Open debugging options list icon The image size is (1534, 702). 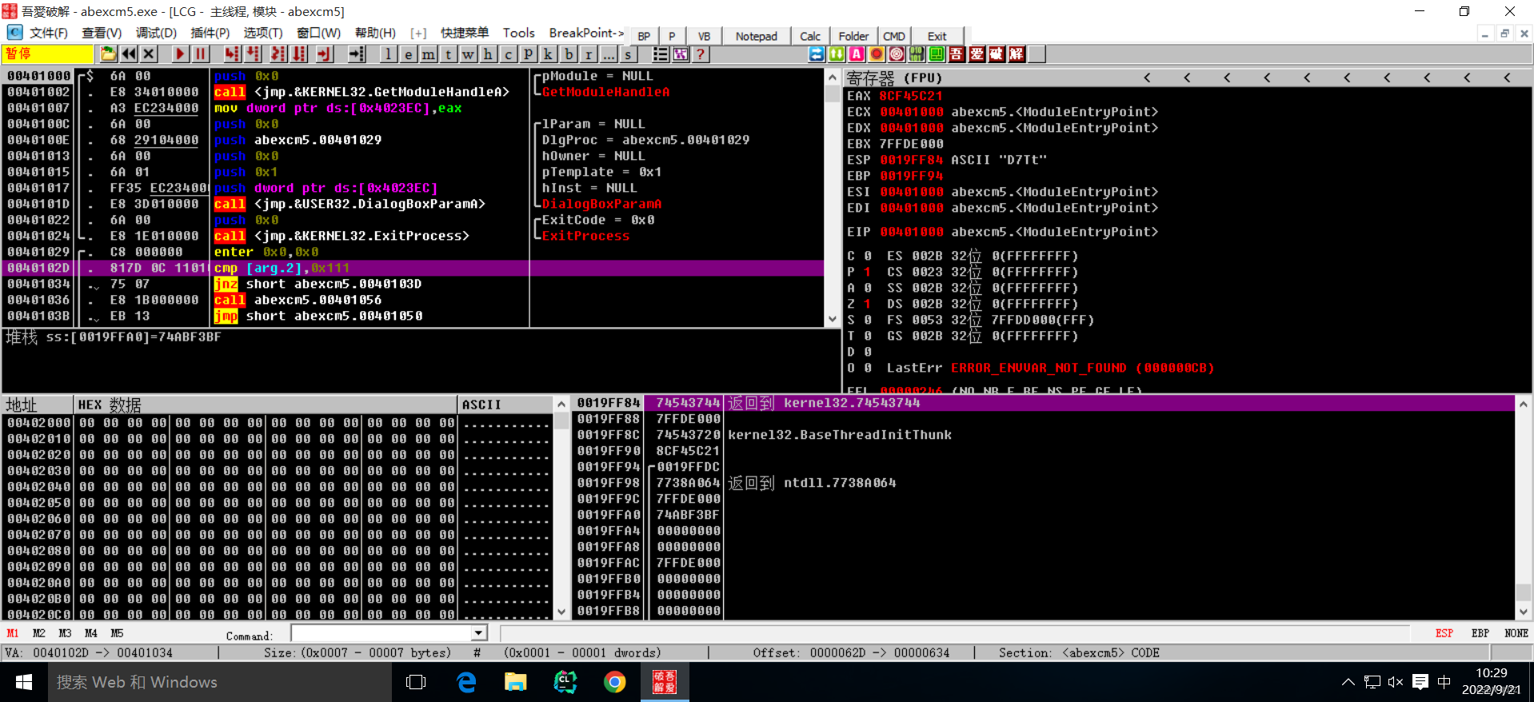661,54
